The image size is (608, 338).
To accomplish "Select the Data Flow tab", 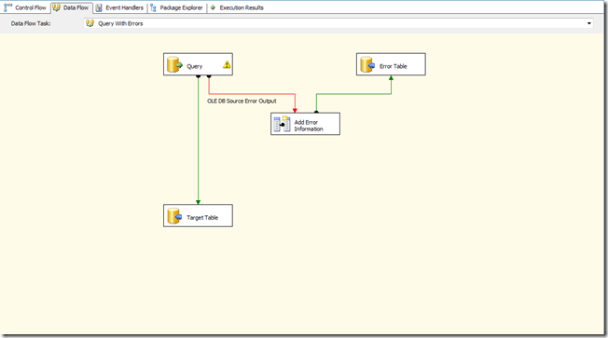I will [72, 7].
